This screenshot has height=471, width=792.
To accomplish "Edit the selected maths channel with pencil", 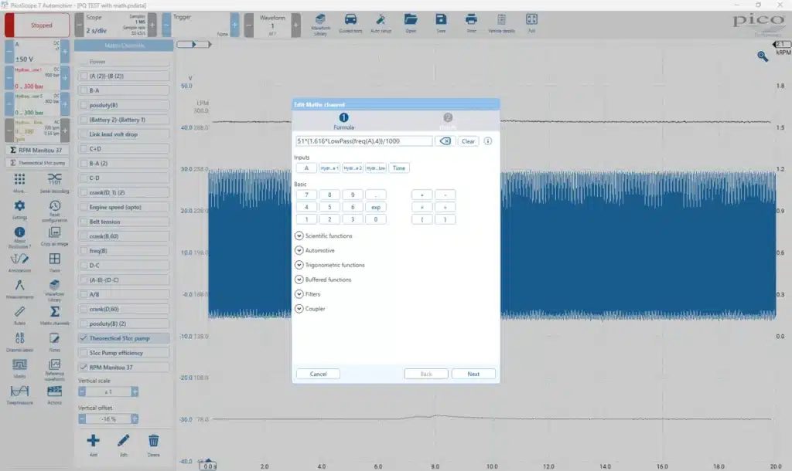I will (123, 445).
